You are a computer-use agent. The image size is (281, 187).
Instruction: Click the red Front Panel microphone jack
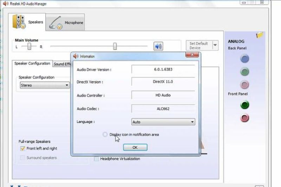[x=244, y=118]
